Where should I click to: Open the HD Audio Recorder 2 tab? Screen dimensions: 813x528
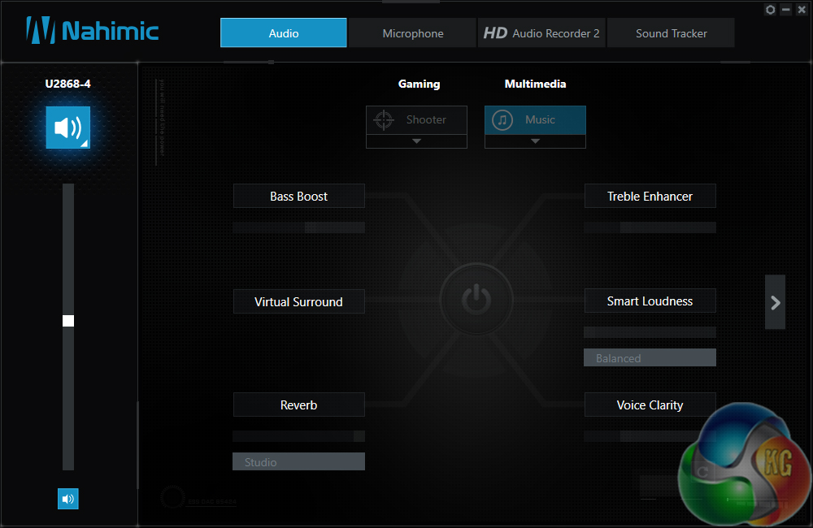coord(541,33)
